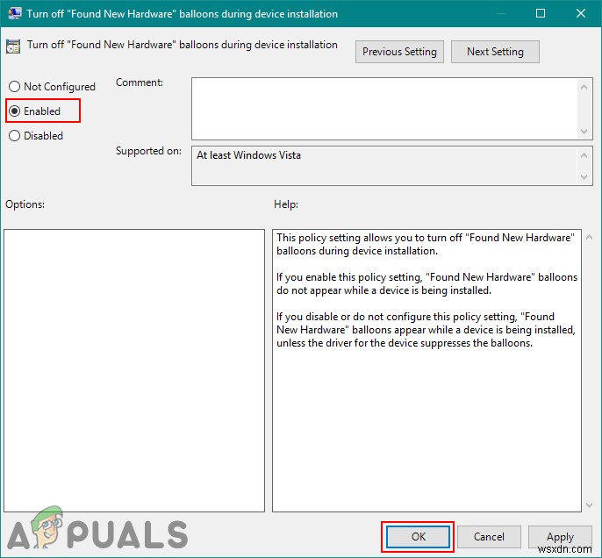Click the Supported on text field
The image size is (602, 558).
(x=384, y=166)
